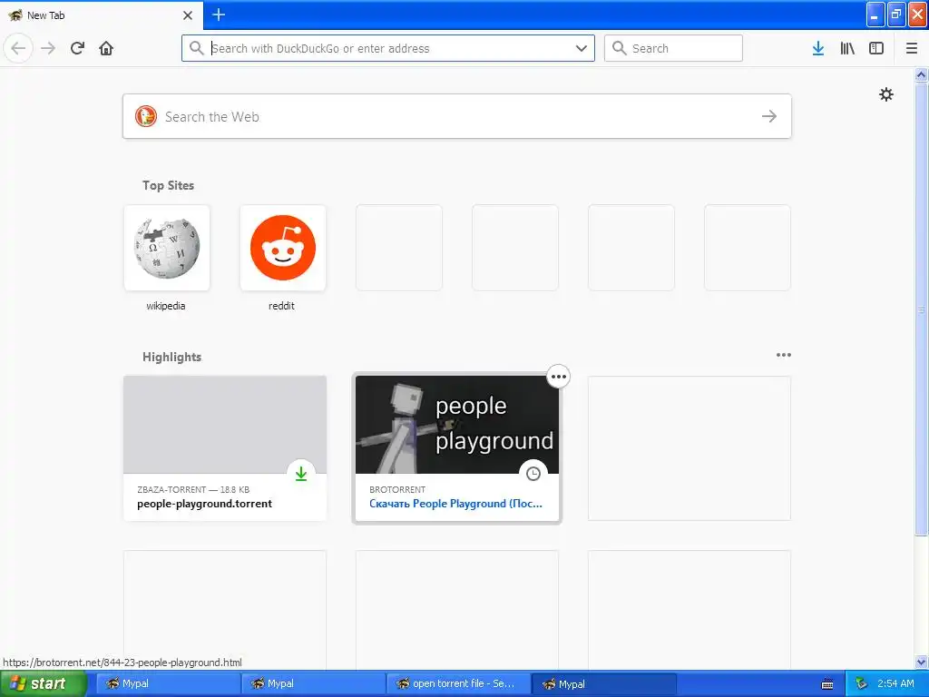Select the New Tab browser tab
Image resolution: width=929 pixels, height=697 pixels.
tap(101, 15)
